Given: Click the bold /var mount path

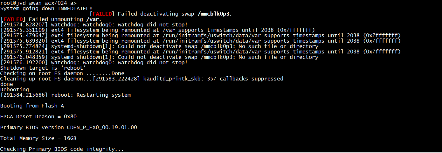Looking at the screenshot, I should [93, 19].
